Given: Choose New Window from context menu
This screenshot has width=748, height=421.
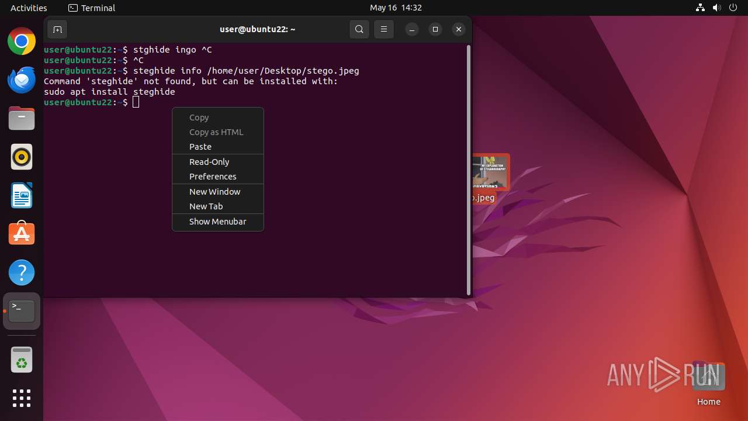Looking at the screenshot, I should coord(218,192).
